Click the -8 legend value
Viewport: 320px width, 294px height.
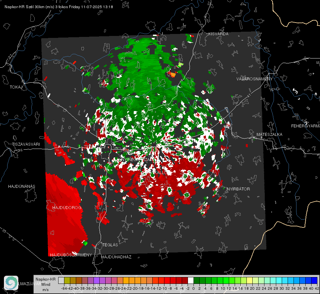tap(170, 288)
